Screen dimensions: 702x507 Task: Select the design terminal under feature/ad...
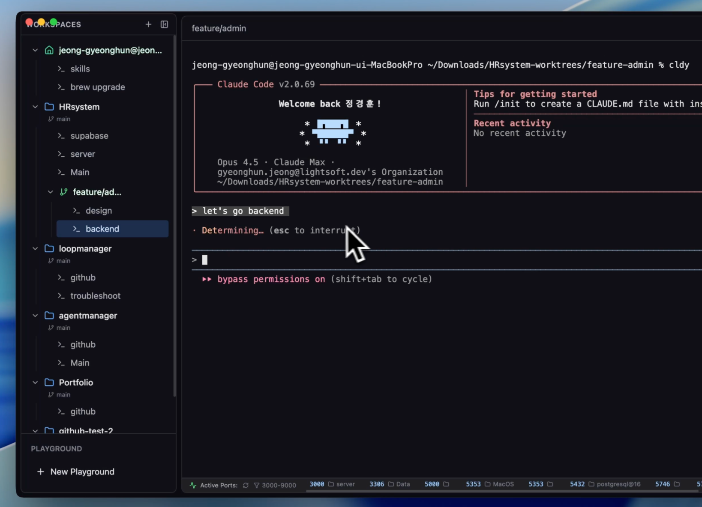coord(99,211)
